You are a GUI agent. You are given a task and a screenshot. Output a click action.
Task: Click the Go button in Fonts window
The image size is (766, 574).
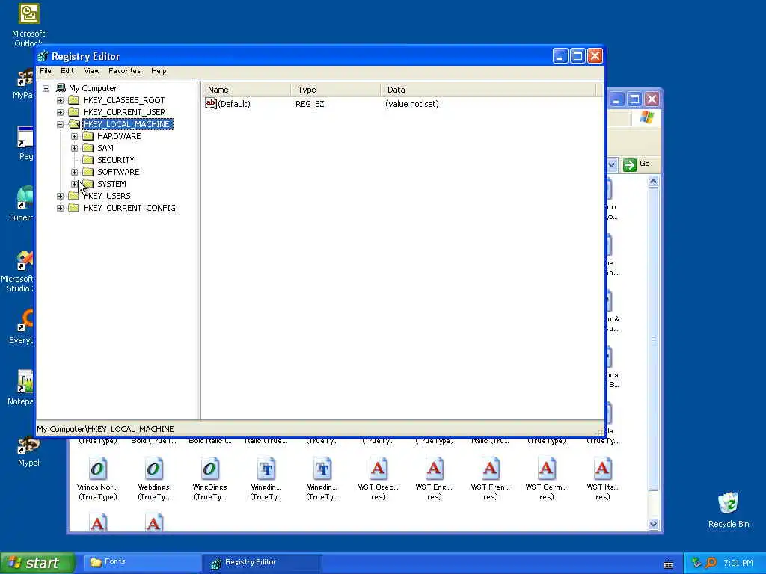point(637,164)
